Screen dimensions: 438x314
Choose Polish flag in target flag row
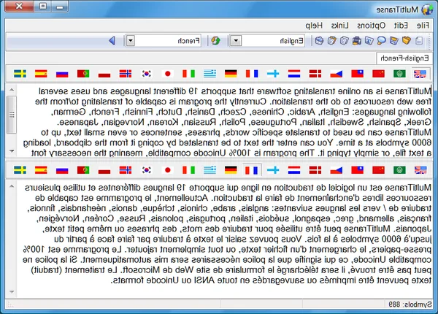coord(104,170)
